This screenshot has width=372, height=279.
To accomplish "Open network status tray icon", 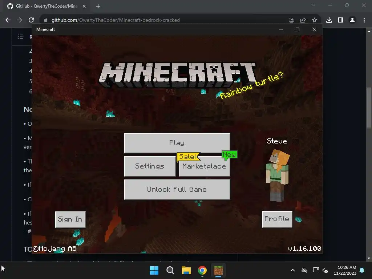I will point(316,270).
